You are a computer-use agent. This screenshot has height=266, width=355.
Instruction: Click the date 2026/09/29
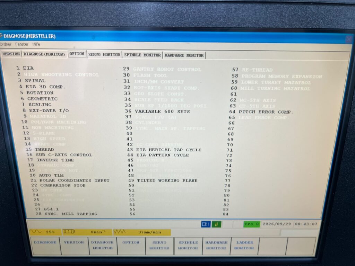pos(277,224)
